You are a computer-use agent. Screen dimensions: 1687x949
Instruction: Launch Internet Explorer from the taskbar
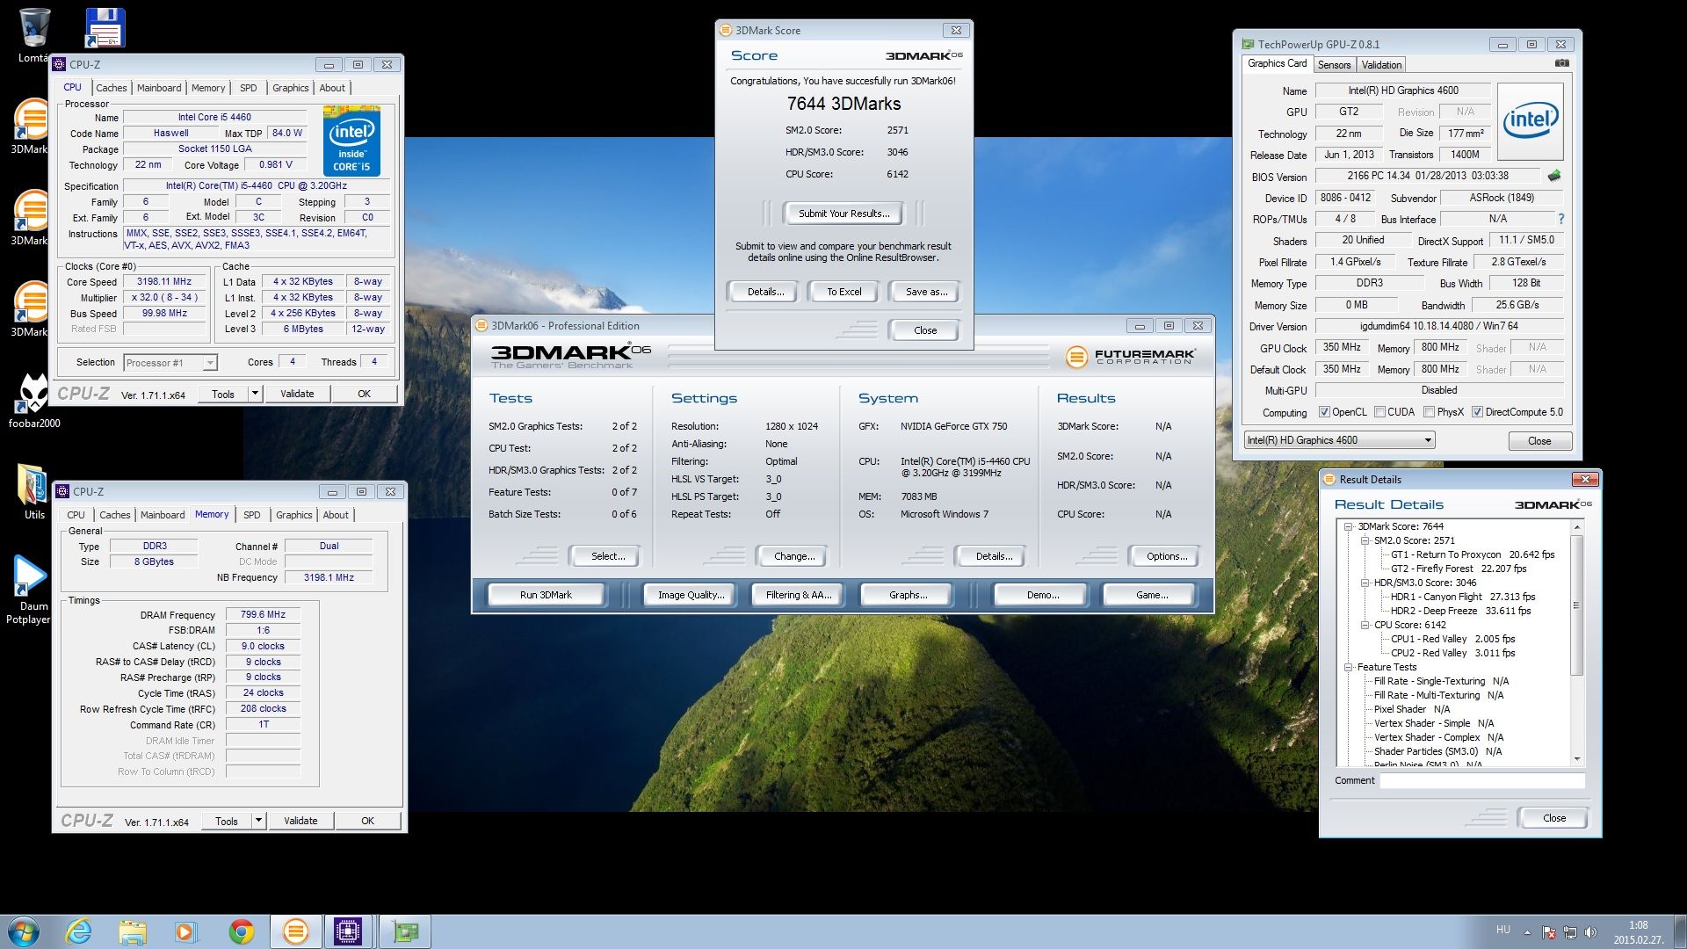coord(79,931)
